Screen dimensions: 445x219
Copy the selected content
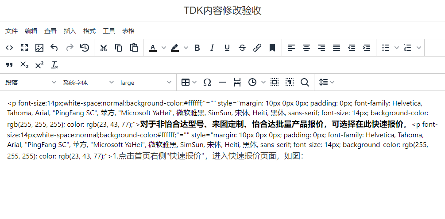click(x=119, y=48)
